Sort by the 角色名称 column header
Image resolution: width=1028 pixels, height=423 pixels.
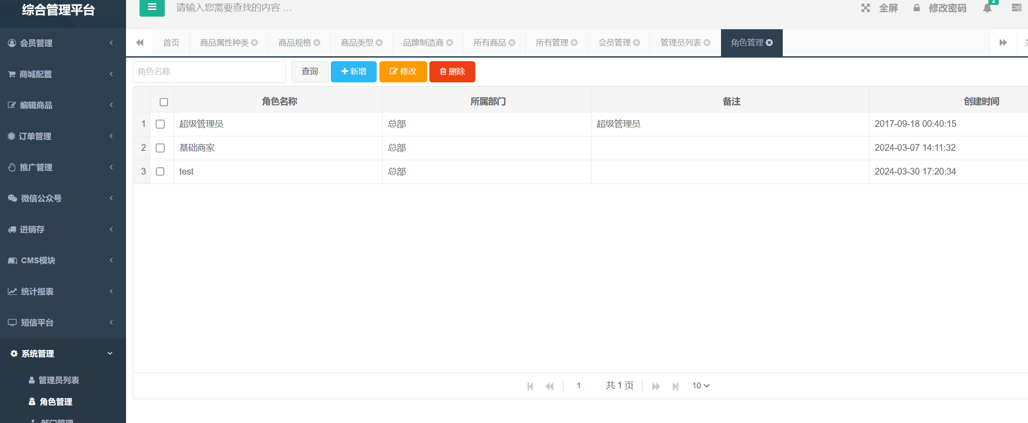click(280, 102)
